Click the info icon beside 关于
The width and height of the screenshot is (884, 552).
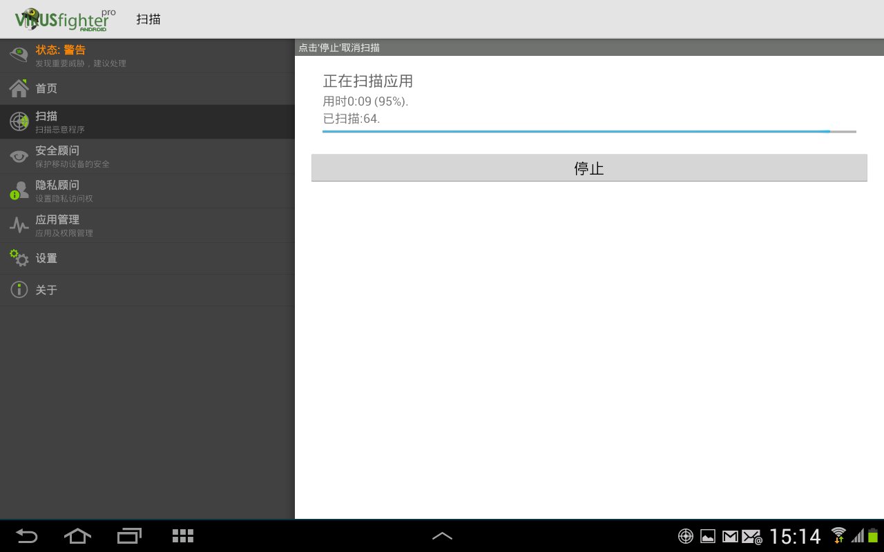point(19,290)
